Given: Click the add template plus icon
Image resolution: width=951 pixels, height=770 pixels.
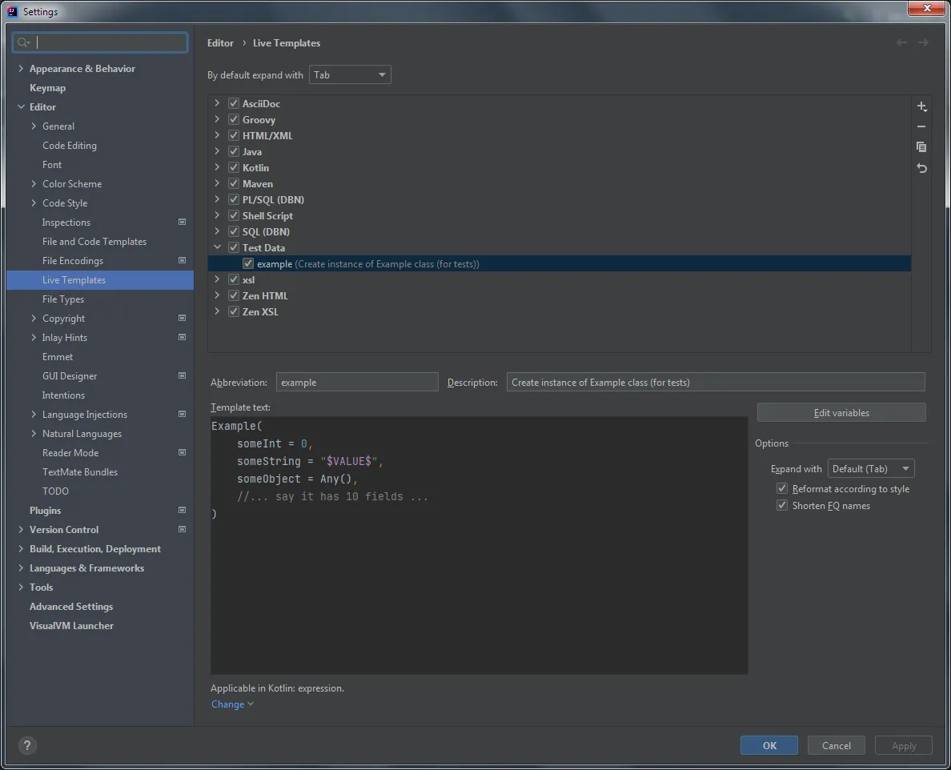Looking at the screenshot, I should click(921, 106).
